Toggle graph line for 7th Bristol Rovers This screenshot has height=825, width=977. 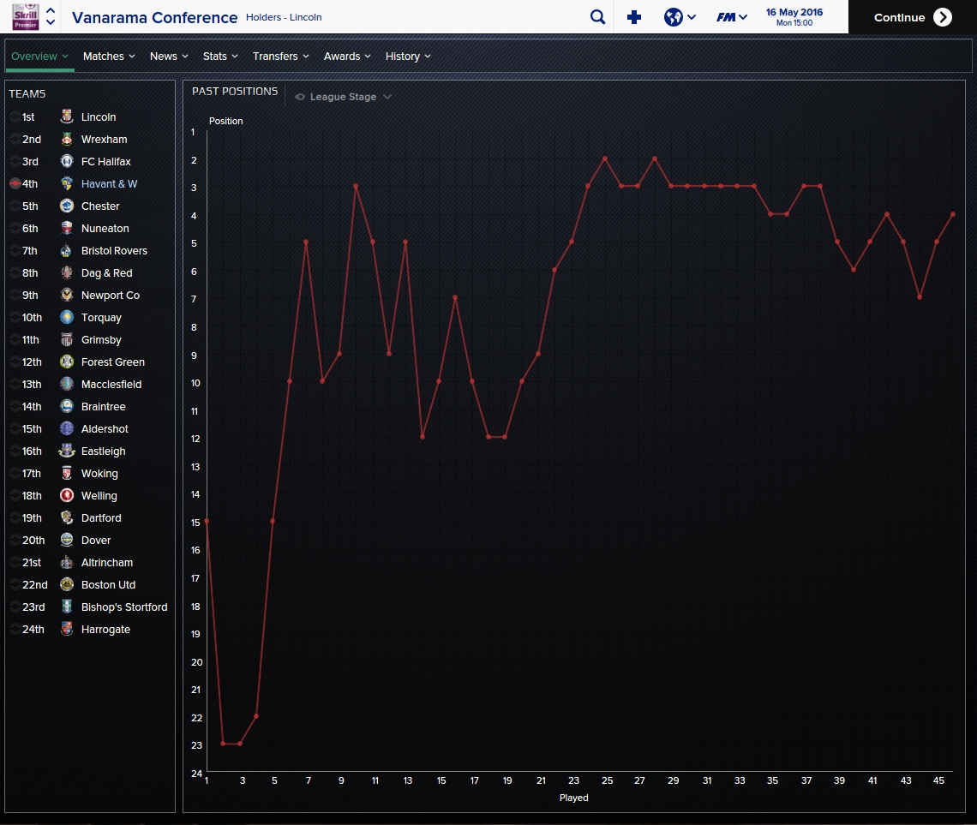click(15, 250)
